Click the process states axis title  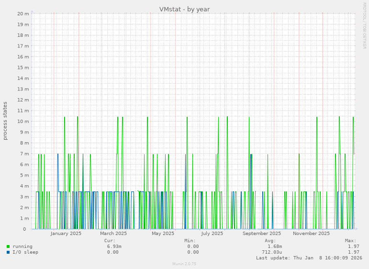click(5, 121)
